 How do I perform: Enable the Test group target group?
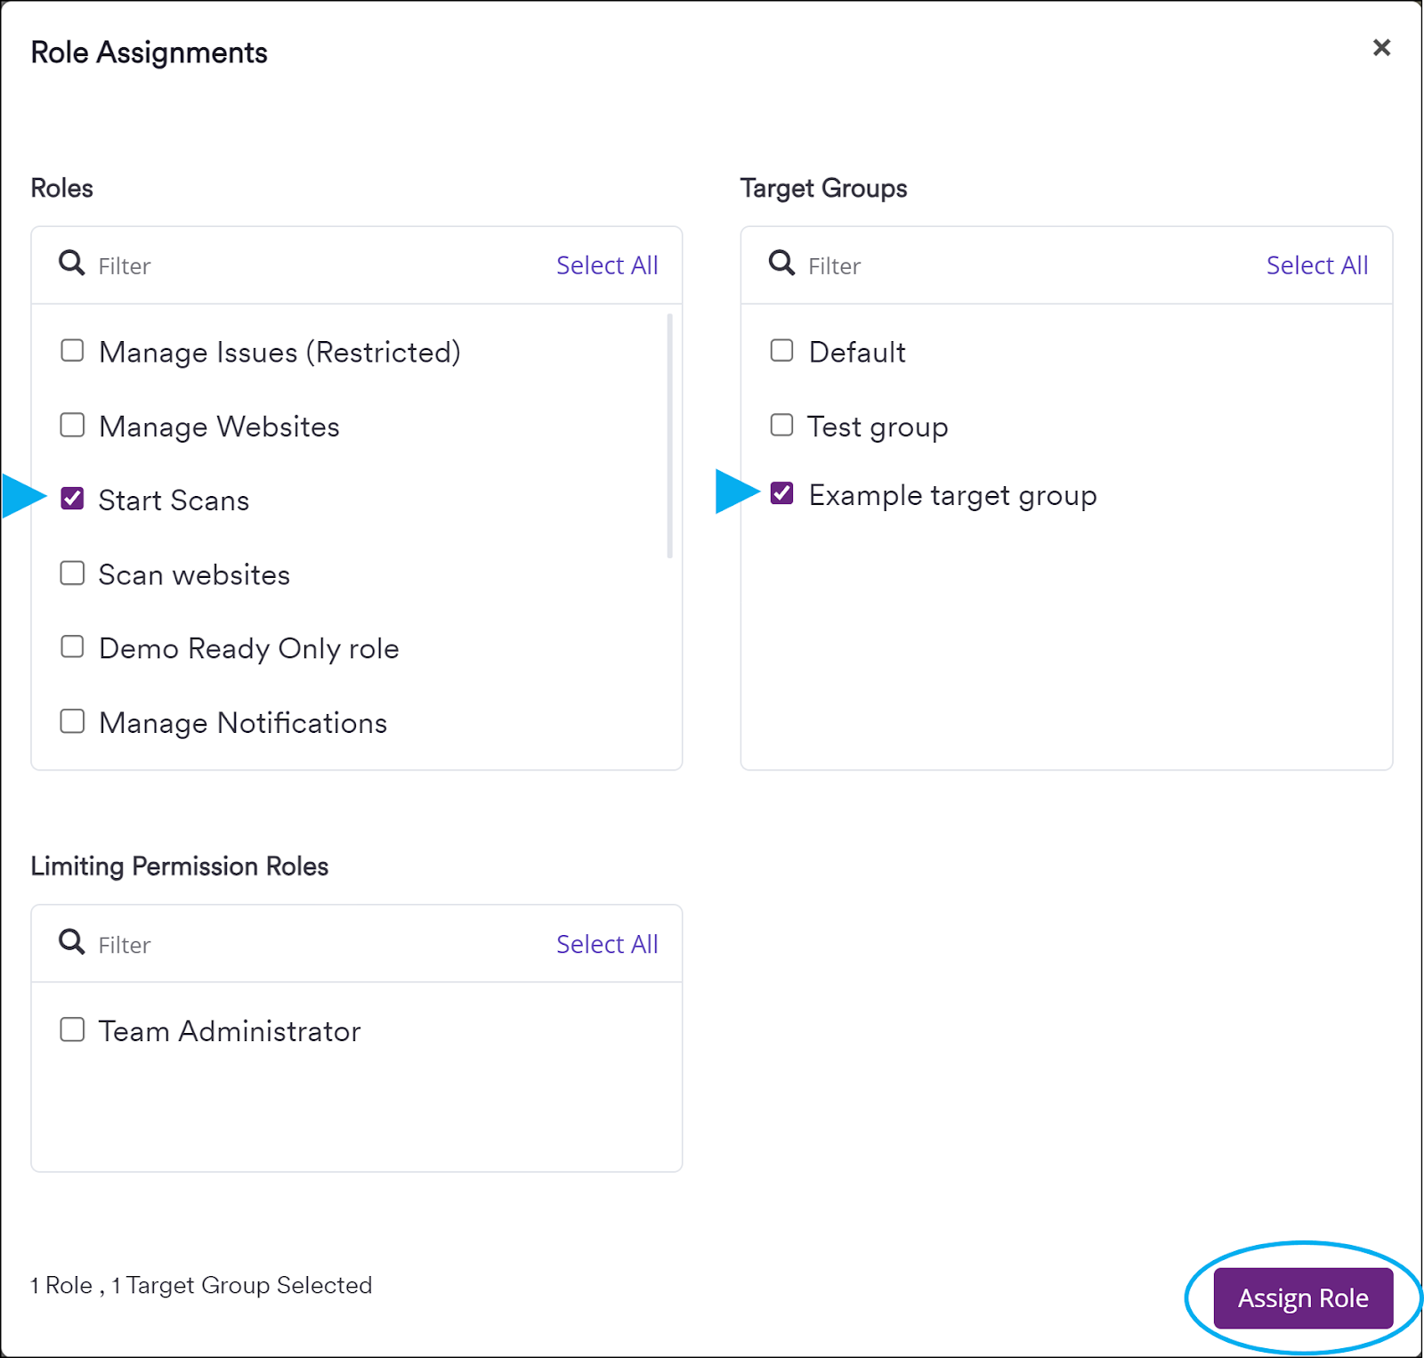coord(781,425)
